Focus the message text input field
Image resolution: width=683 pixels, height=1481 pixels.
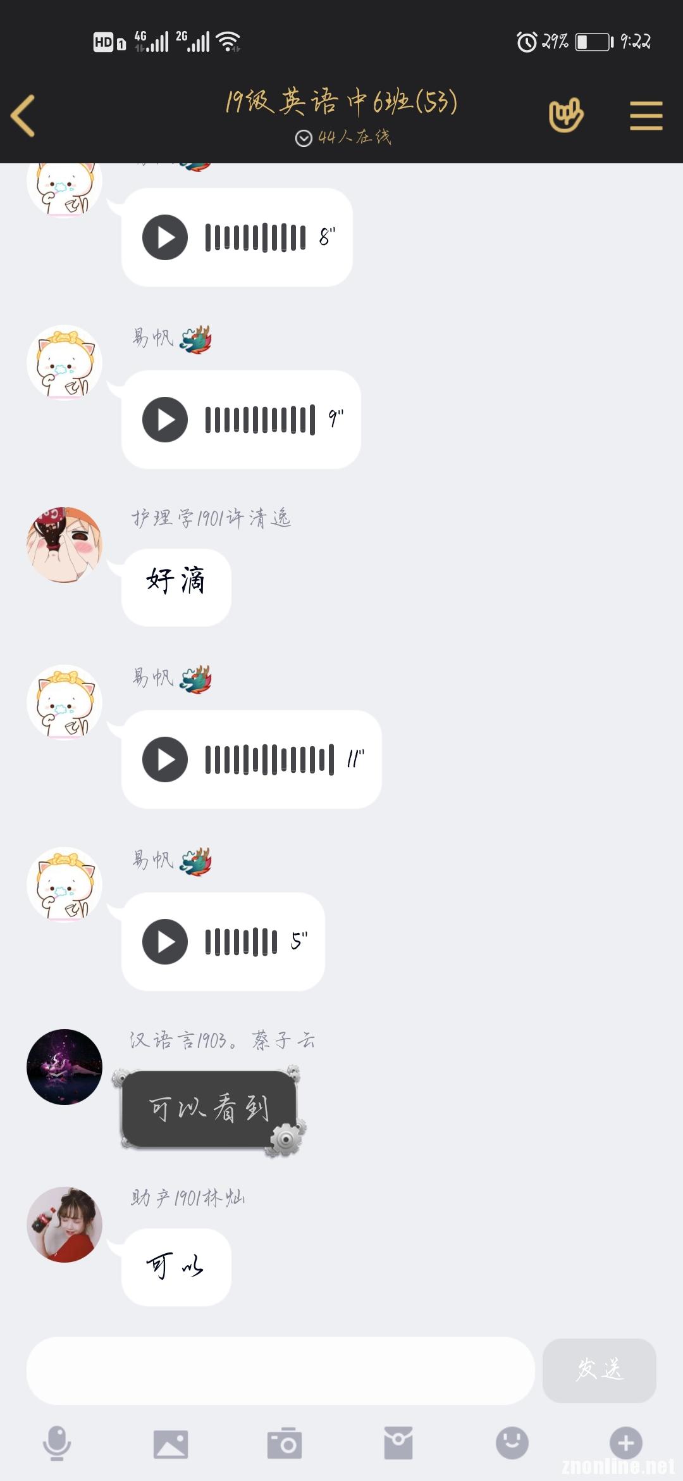pos(280,1371)
